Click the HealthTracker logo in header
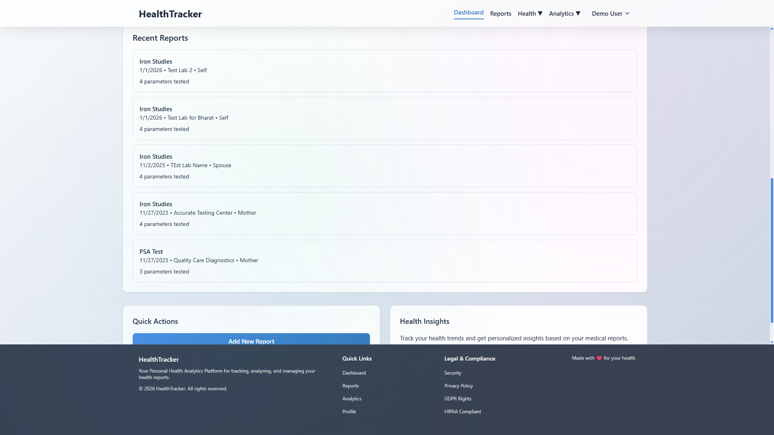This screenshot has width=774, height=435. [x=170, y=14]
